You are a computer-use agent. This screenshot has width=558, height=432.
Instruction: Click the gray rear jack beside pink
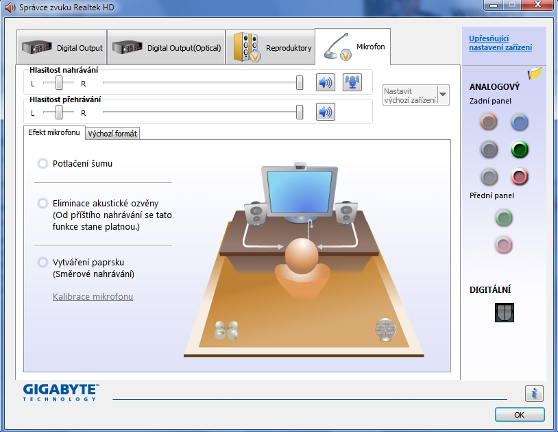pyautogui.click(x=489, y=176)
